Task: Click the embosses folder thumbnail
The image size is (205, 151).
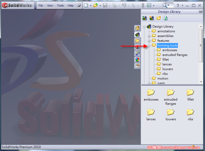Action: [151, 92]
